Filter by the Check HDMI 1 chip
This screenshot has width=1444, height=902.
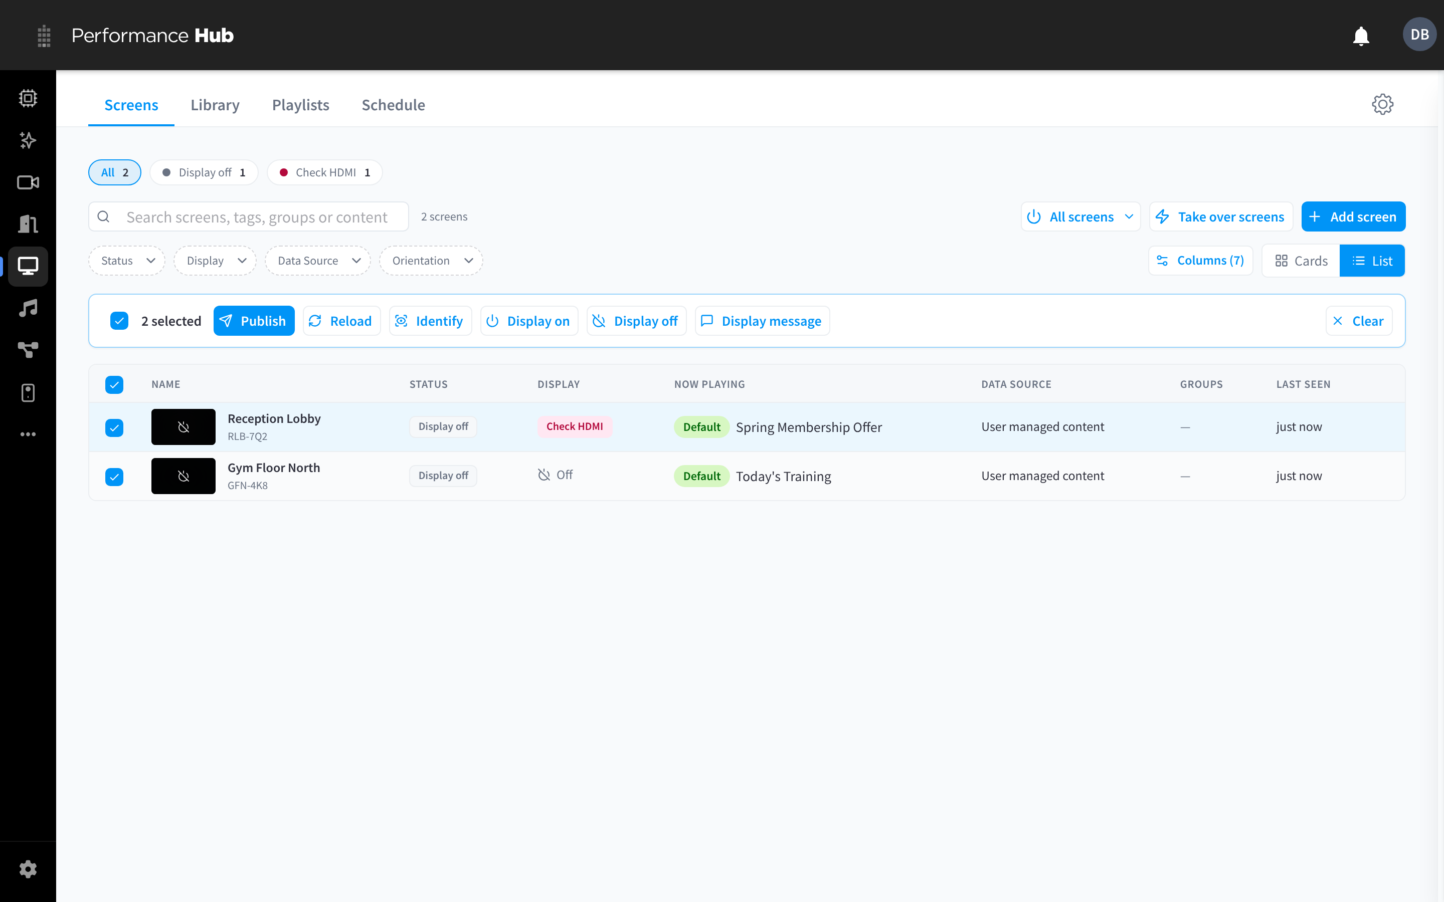(x=324, y=172)
